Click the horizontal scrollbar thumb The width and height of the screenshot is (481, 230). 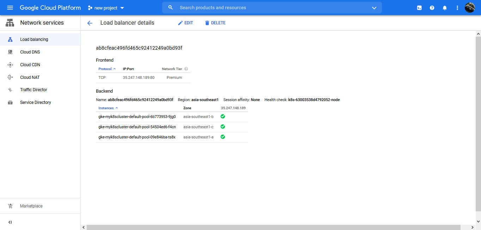tap(273, 227)
